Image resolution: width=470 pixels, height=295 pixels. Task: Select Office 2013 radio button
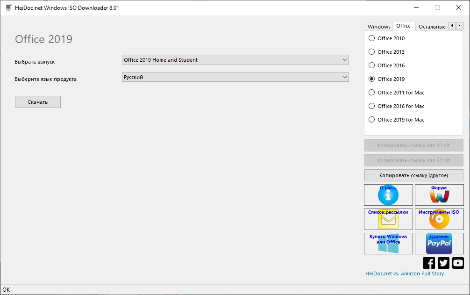[387, 51]
